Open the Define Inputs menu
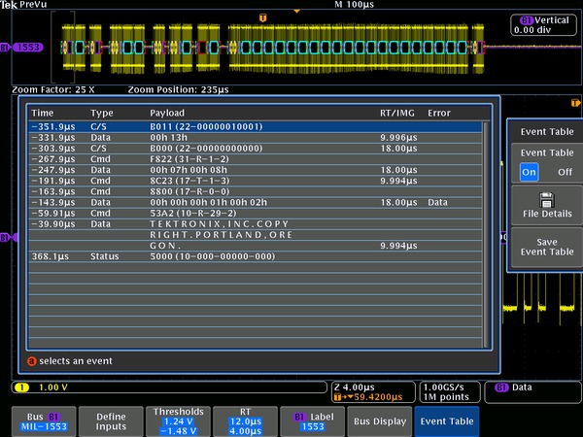 [109, 421]
